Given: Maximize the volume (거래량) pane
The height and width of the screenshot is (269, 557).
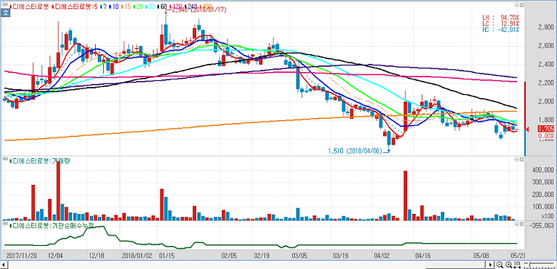Looking at the screenshot, I should (x=521, y=161).
